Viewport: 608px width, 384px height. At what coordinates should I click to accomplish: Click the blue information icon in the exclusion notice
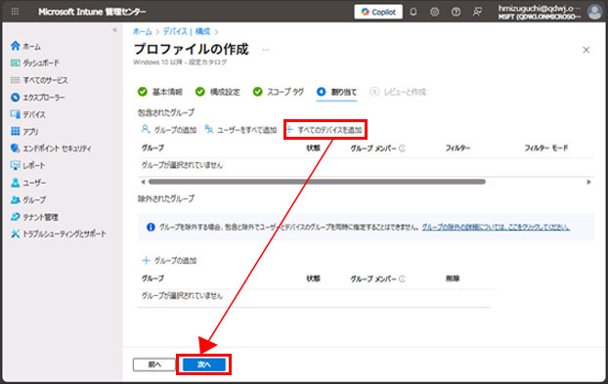(x=151, y=227)
